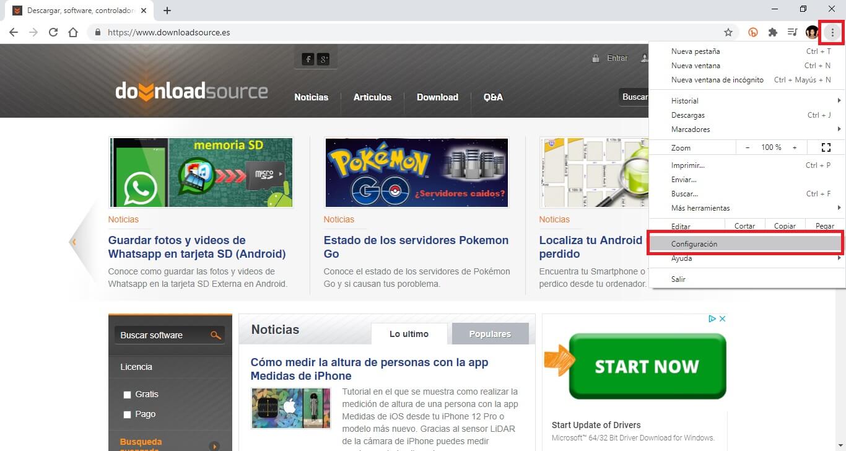Open article on measuring height with iPhone
Image resolution: width=846 pixels, height=451 pixels.
(369, 369)
